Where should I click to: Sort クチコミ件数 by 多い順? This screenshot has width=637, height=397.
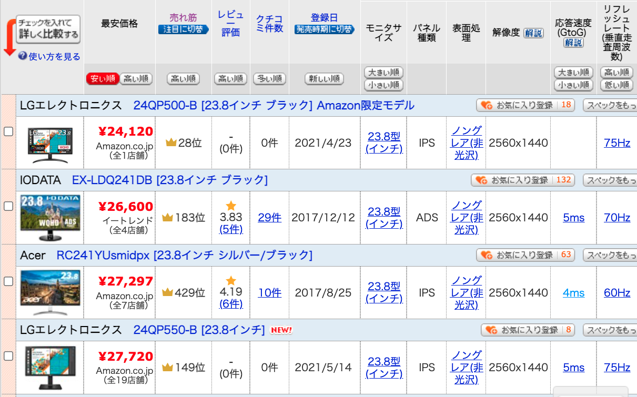click(x=269, y=79)
